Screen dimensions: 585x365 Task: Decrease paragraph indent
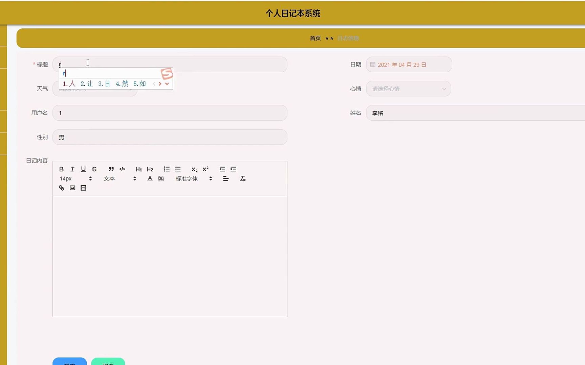pyautogui.click(x=222, y=169)
